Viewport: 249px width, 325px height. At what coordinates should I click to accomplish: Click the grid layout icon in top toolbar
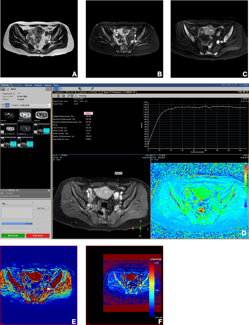tap(56, 89)
